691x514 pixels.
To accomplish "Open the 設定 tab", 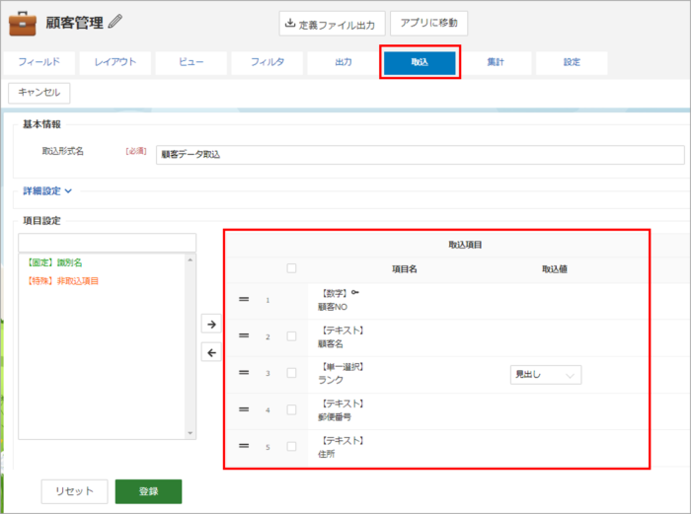I will 572,62.
